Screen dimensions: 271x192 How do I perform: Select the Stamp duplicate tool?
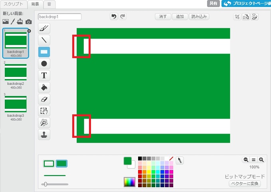pos(44,135)
